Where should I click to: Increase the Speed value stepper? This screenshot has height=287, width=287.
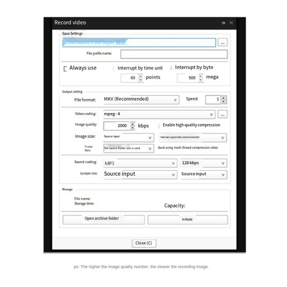coord(223,98)
